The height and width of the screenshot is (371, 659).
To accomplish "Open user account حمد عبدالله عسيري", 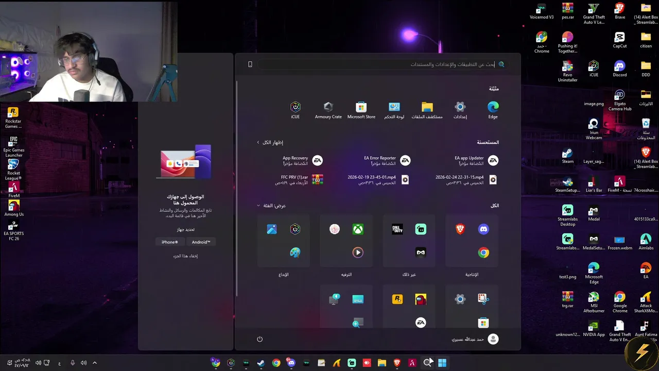I will point(475,339).
